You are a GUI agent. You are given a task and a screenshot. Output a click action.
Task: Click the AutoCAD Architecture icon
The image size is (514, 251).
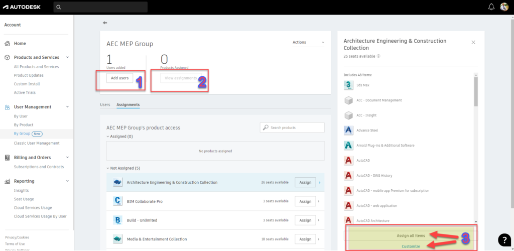coord(348,220)
